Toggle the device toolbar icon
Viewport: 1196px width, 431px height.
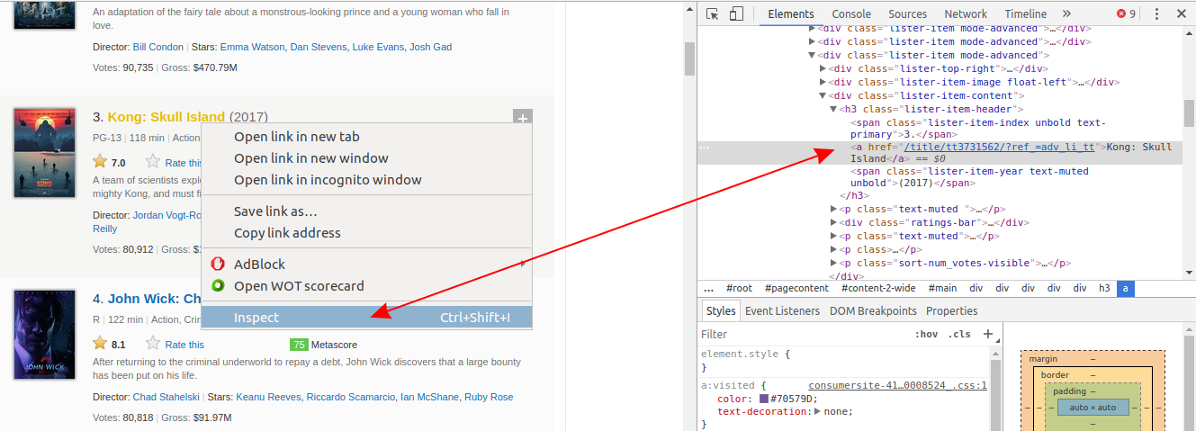coord(736,13)
